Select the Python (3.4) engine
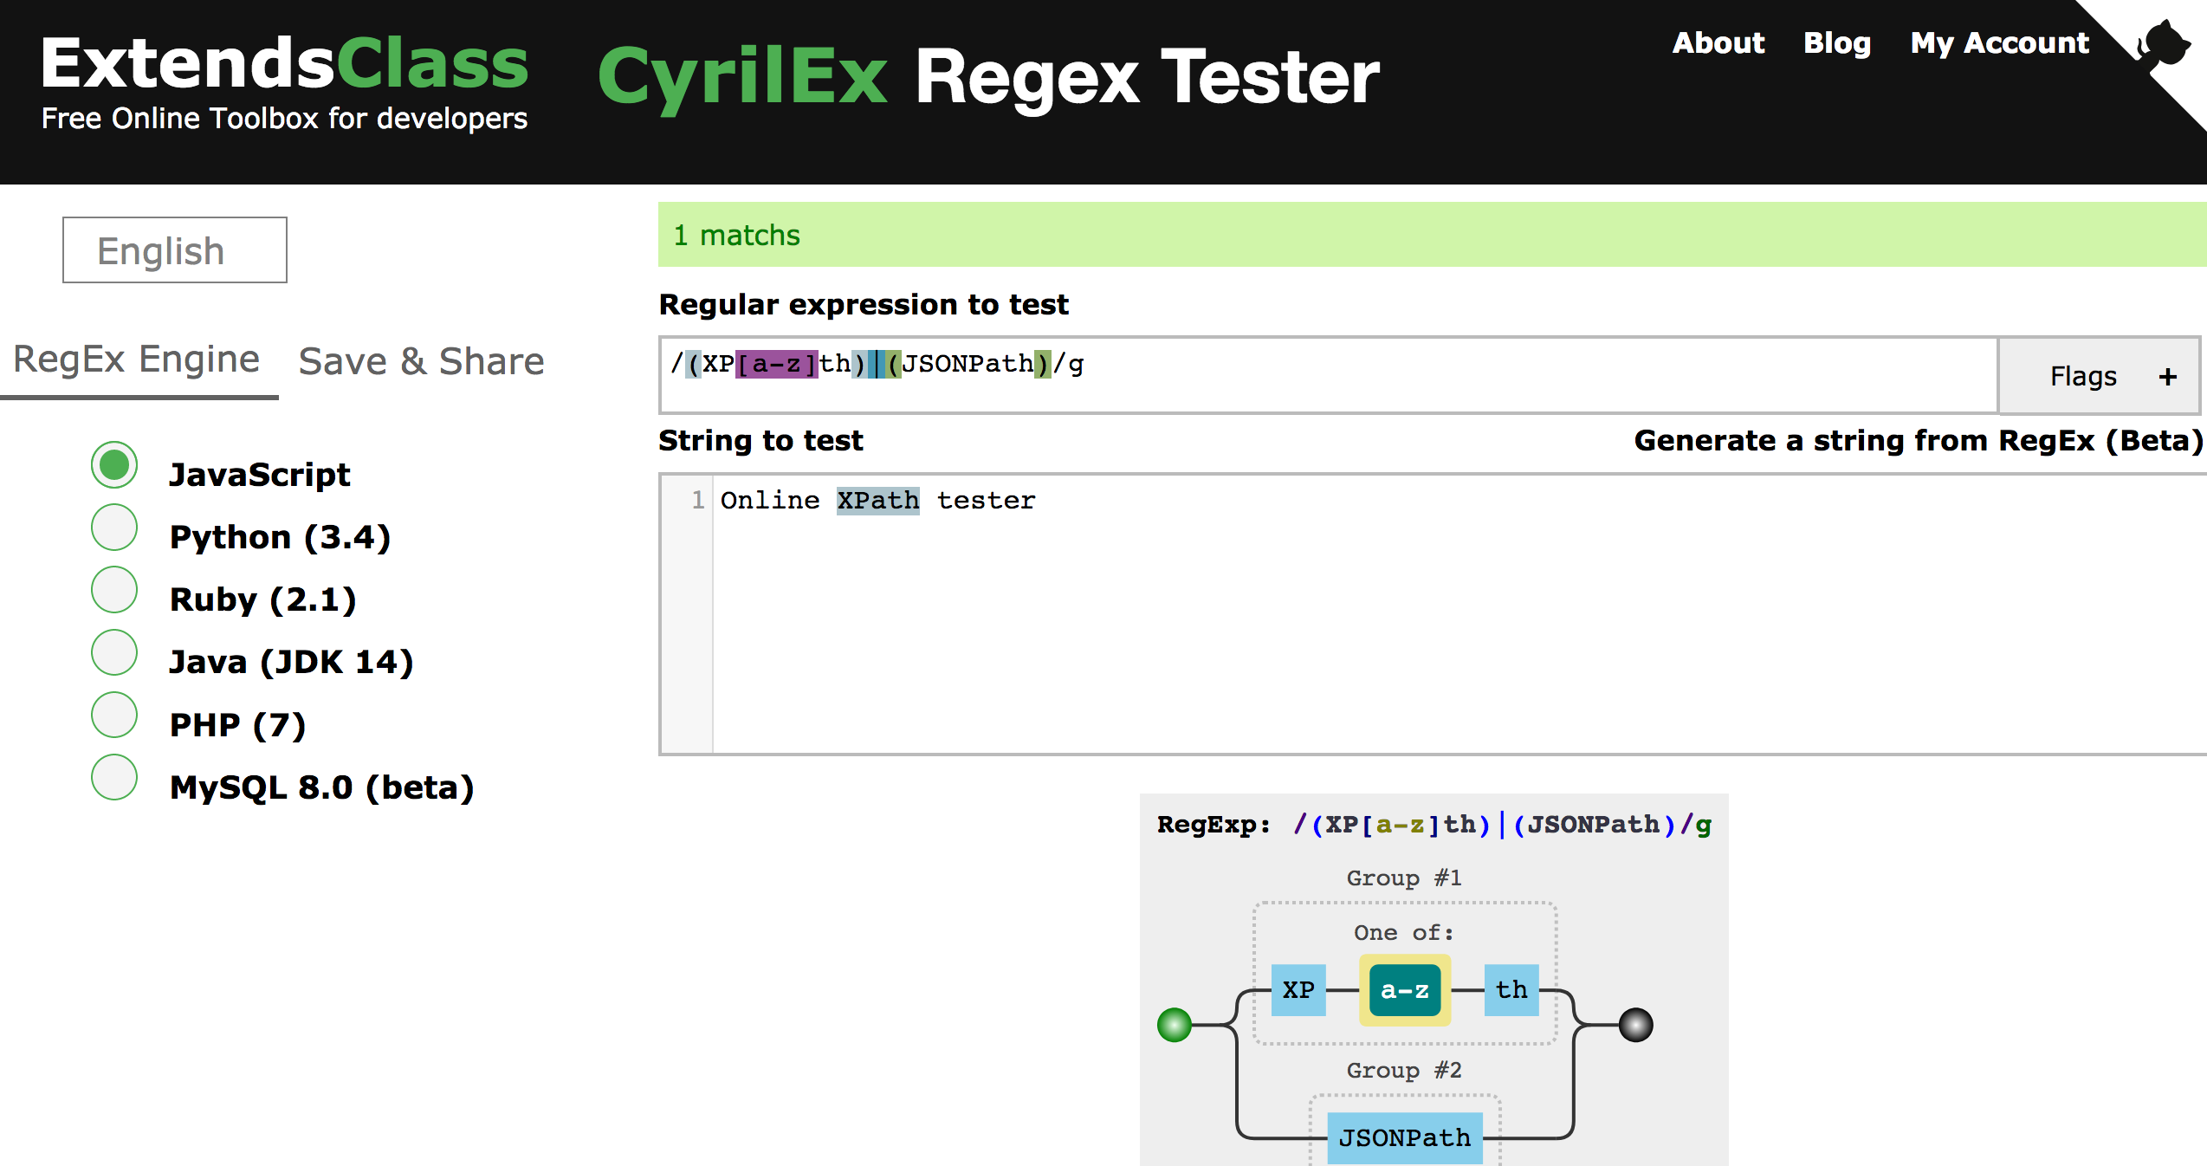This screenshot has width=2207, height=1166. pyautogui.click(x=114, y=528)
